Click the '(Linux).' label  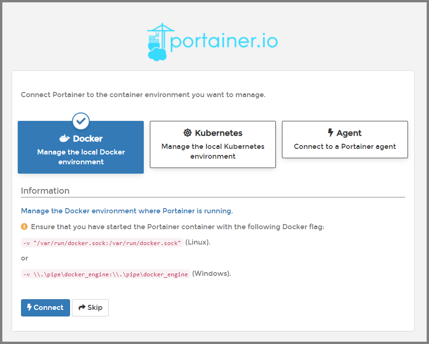click(x=198, y=242)
